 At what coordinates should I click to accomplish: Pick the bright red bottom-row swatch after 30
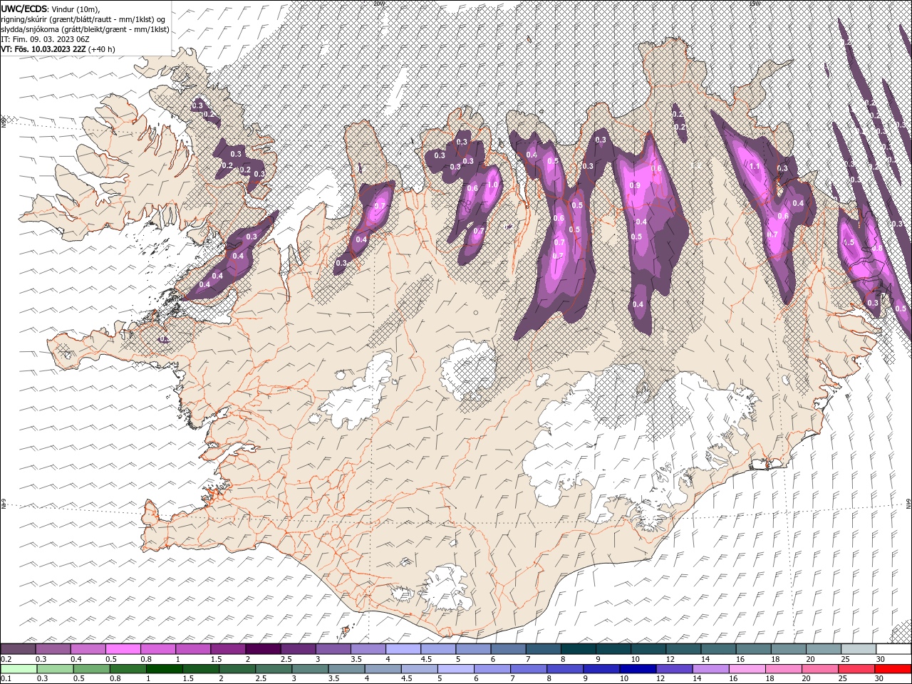point(893,669)
